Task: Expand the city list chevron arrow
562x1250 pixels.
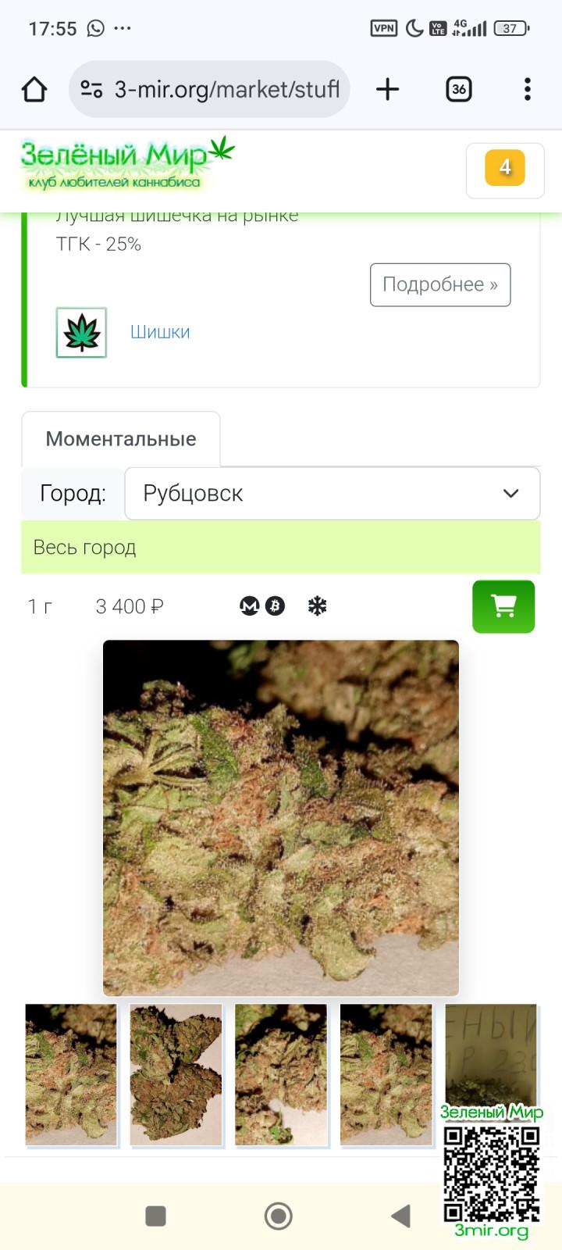Action: coord(510,493)
